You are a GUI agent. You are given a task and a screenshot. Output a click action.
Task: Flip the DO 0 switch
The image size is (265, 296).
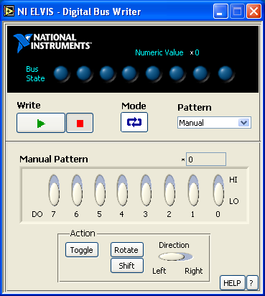(x=218, y=190)
